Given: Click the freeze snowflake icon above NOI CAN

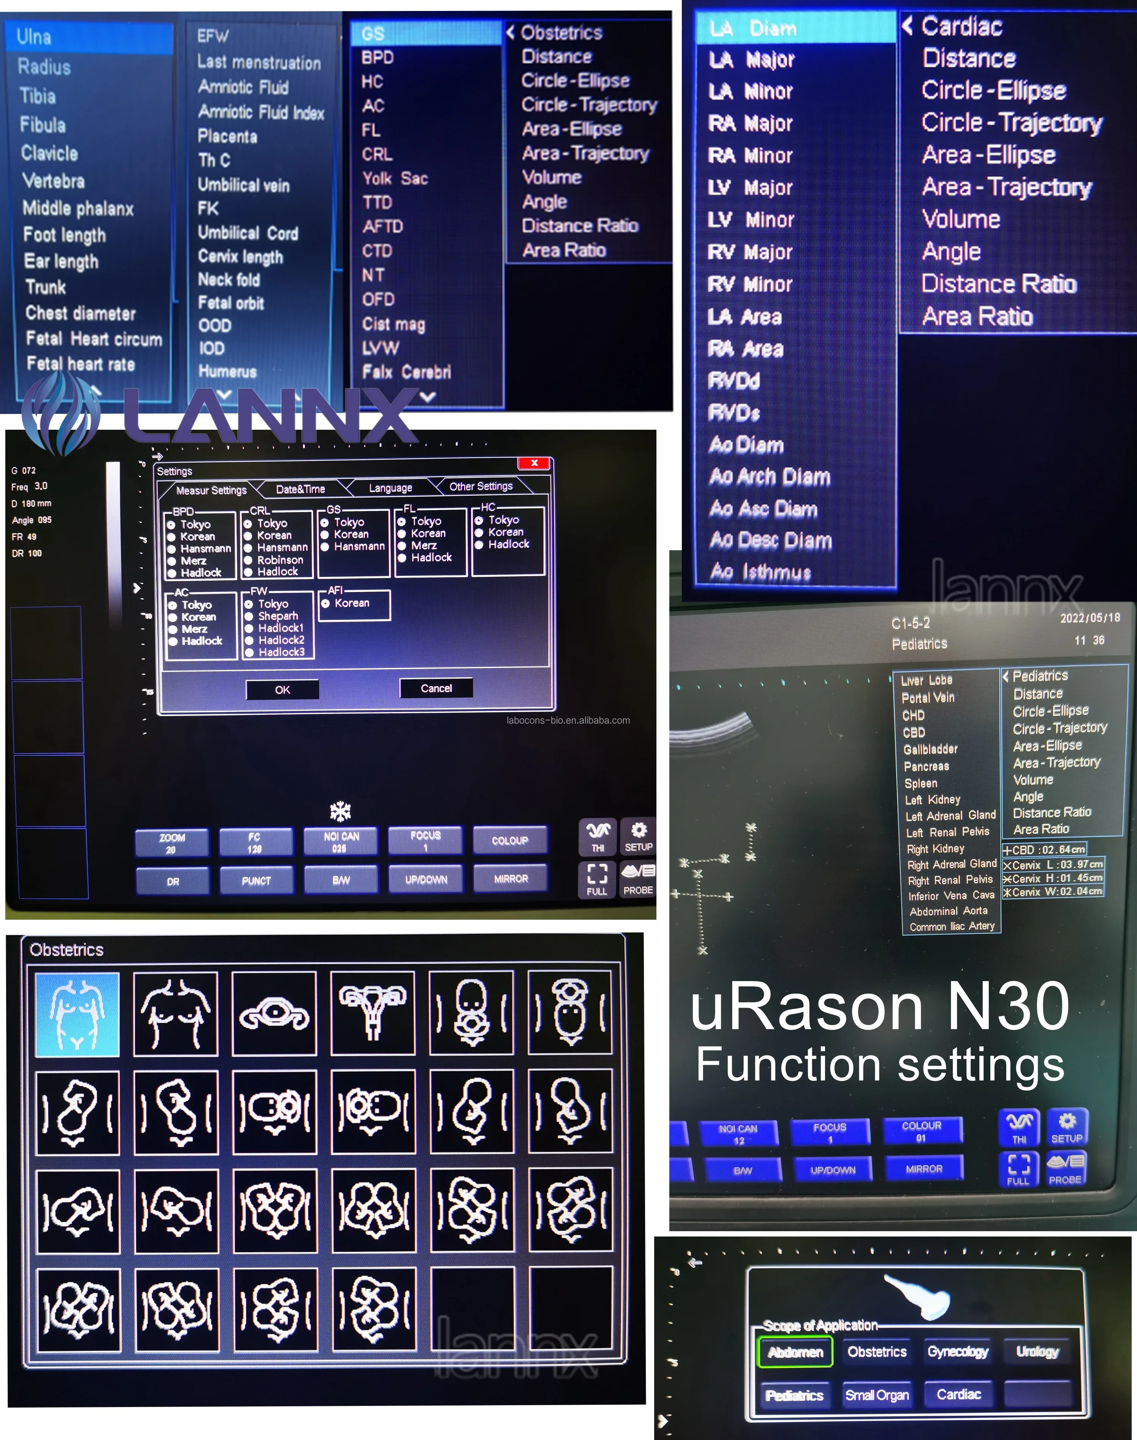Looking at the screenshot, I should click(340, 811).
